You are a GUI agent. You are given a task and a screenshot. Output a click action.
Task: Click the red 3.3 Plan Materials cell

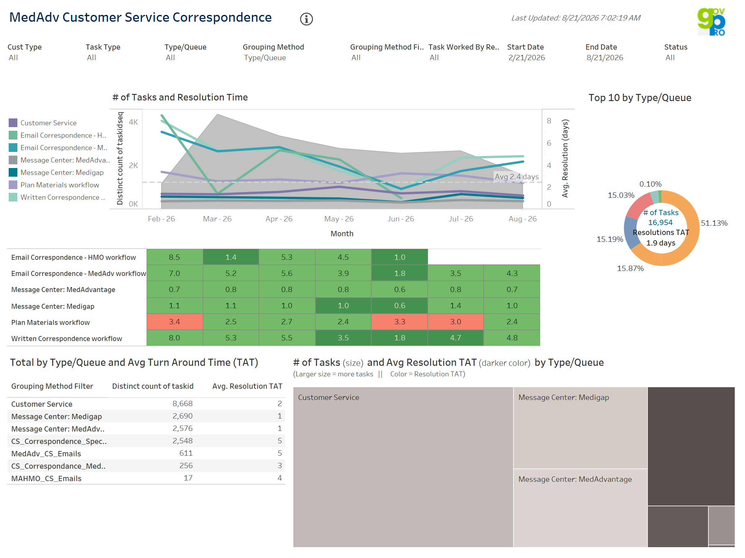click(x=400, y=321)
